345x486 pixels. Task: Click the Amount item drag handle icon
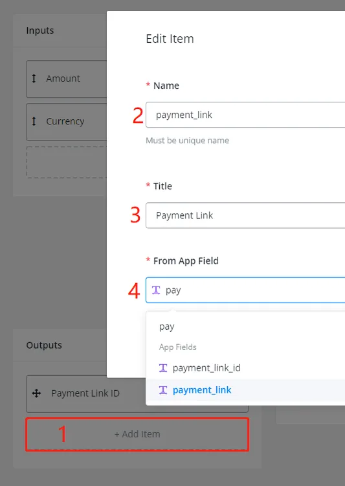(34, 78)
